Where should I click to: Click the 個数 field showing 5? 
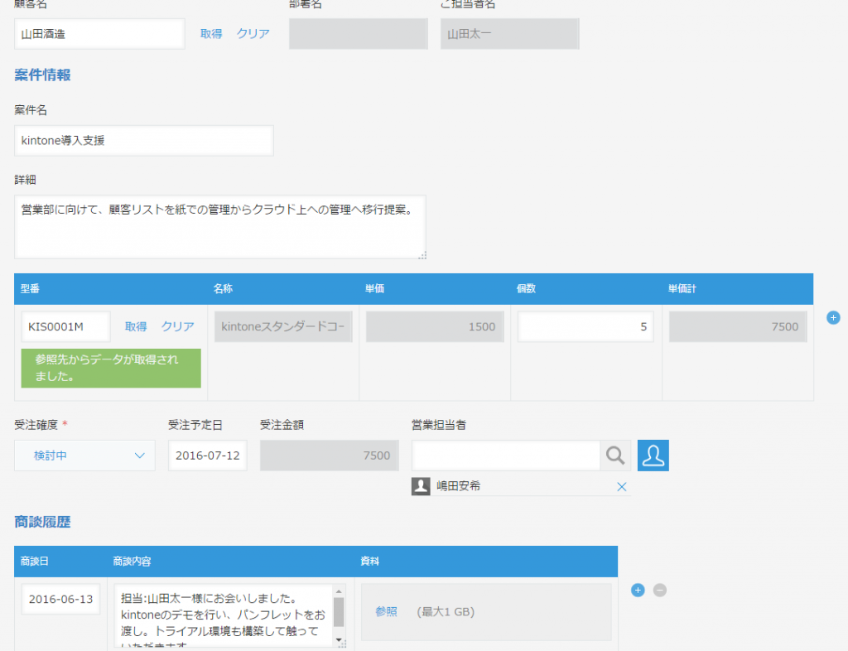click(x=585, y=326)
